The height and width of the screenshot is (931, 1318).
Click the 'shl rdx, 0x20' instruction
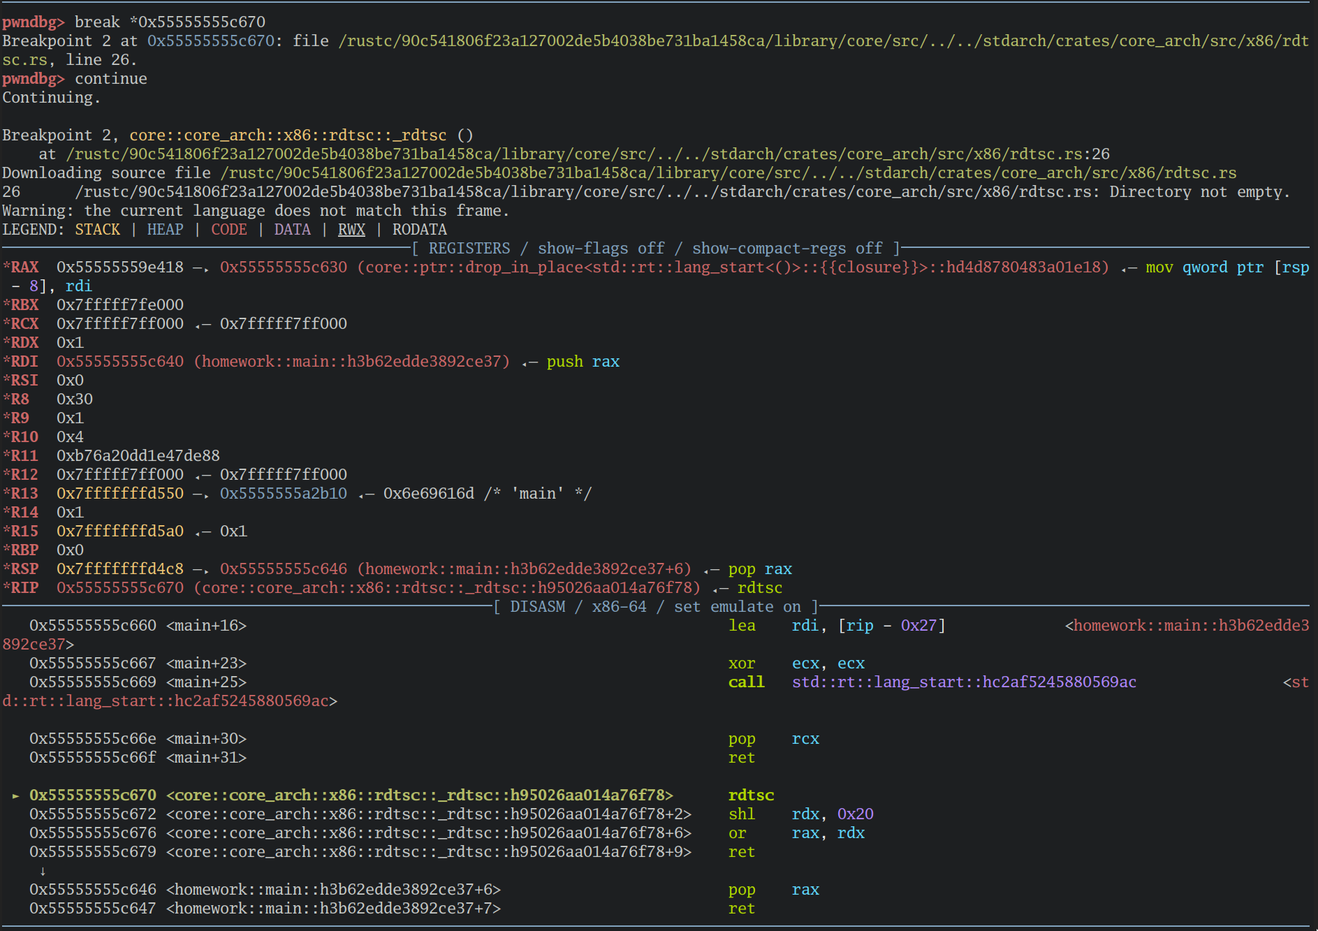pyautogui.click(x=801, y=814)
